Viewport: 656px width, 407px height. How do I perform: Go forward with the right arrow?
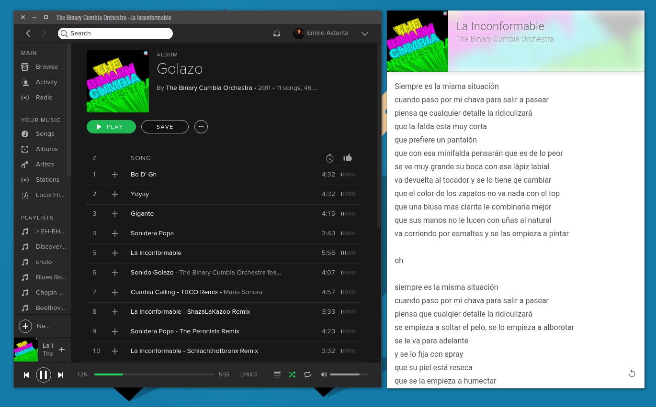pos(44,33)
